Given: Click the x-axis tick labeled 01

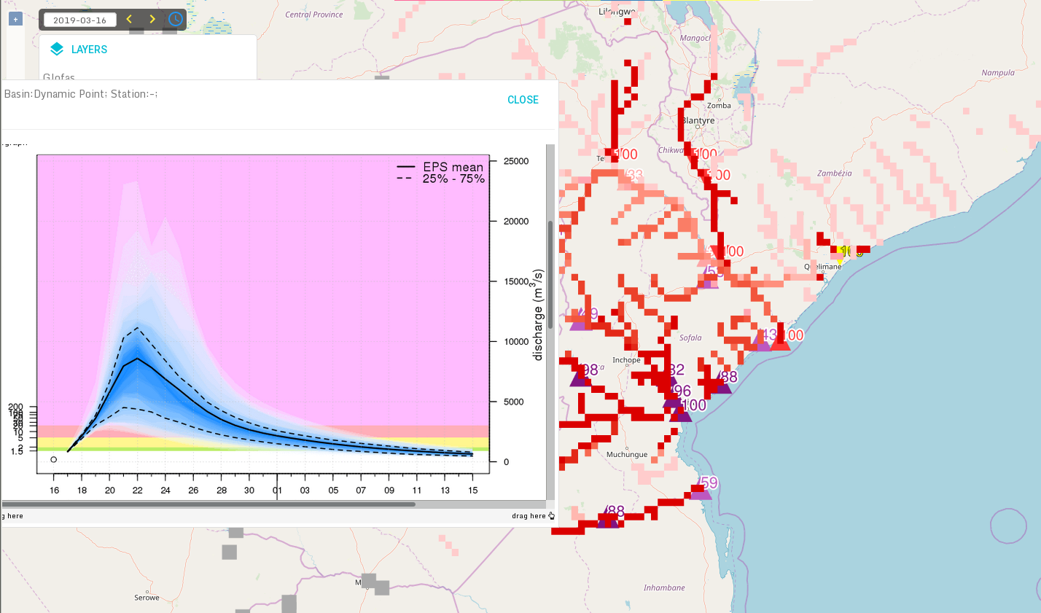Looking at the screenshot, I should [x=277, y=490].
